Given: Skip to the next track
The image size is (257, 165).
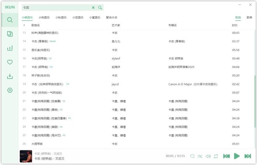Looking at the screenshot, I should click(x=247, y=156).
